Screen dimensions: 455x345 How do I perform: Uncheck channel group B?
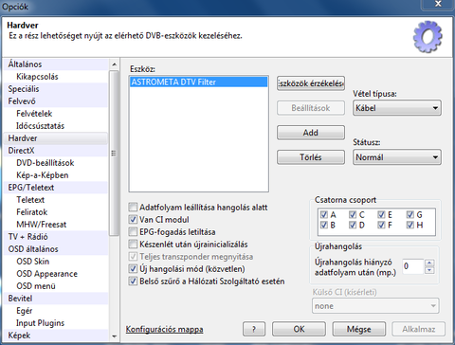(324, 225)
